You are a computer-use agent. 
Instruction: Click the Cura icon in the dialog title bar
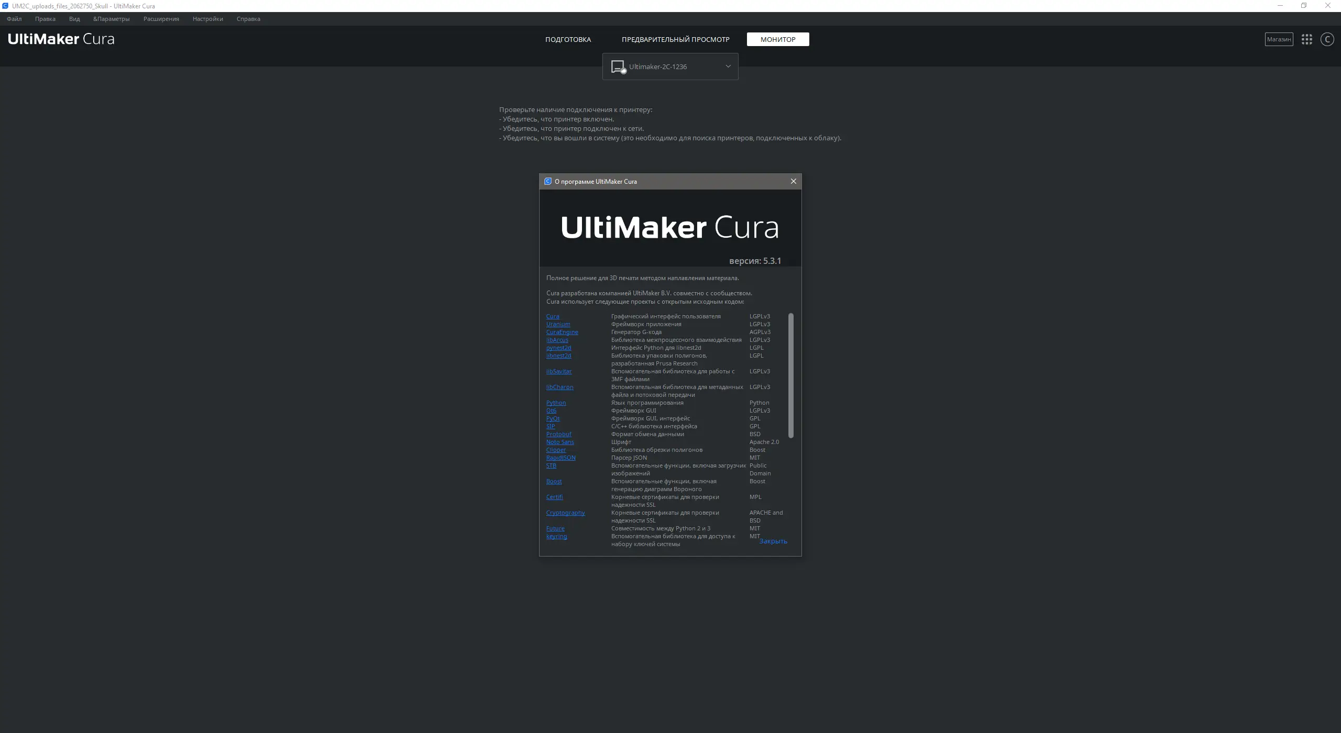coord(548,181)
